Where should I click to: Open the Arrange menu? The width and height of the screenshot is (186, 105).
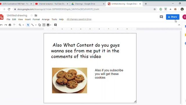[x=46, y=19]
